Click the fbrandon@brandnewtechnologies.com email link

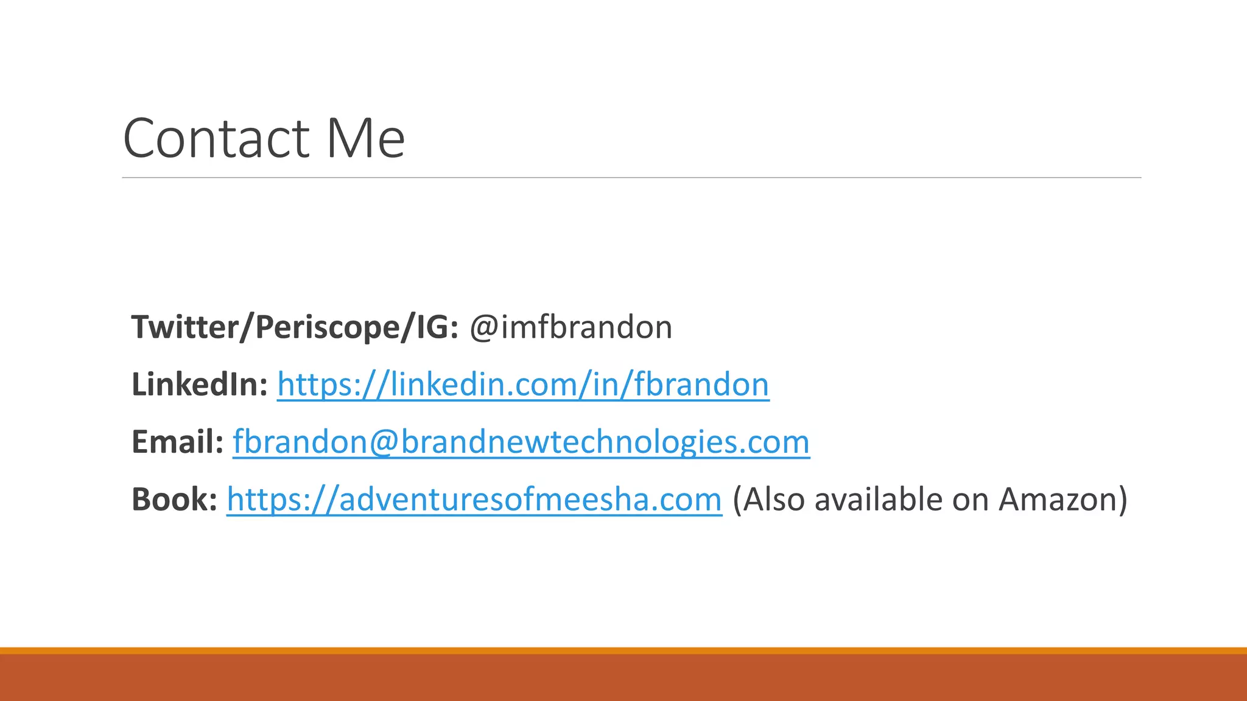point(521,442)
